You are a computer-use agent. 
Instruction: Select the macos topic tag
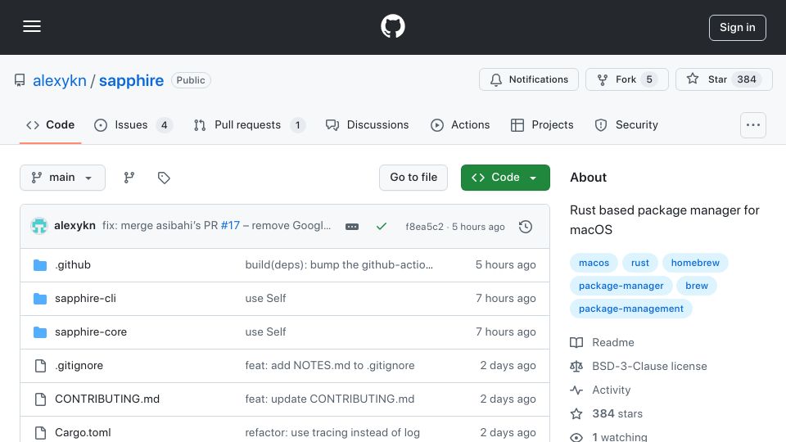tap(594, 263)
